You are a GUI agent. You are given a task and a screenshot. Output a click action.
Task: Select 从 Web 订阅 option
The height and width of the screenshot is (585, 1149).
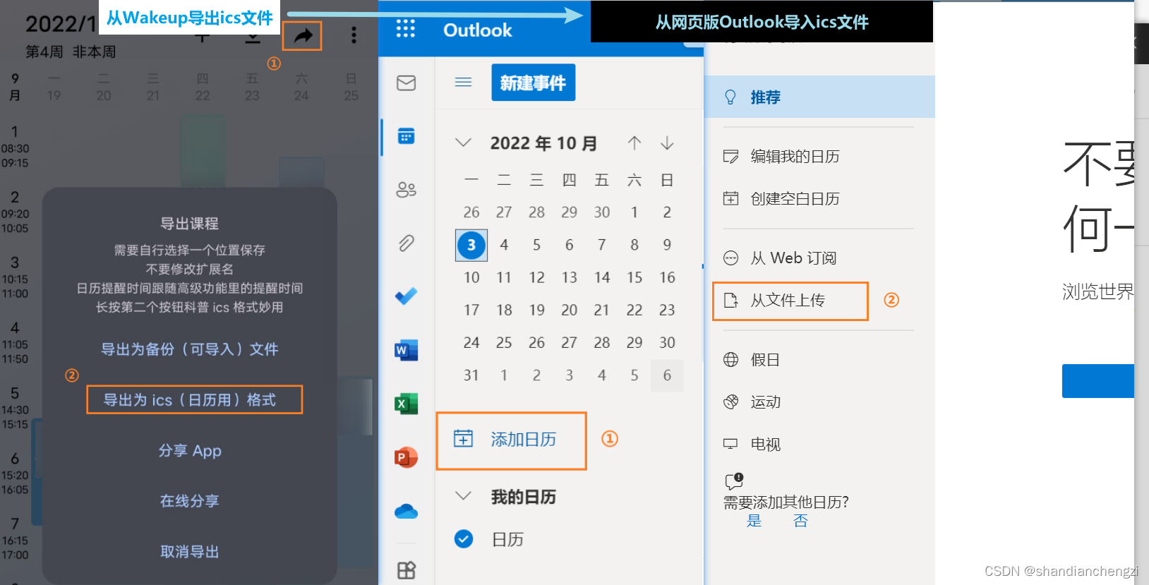click(x=793, y=258)
